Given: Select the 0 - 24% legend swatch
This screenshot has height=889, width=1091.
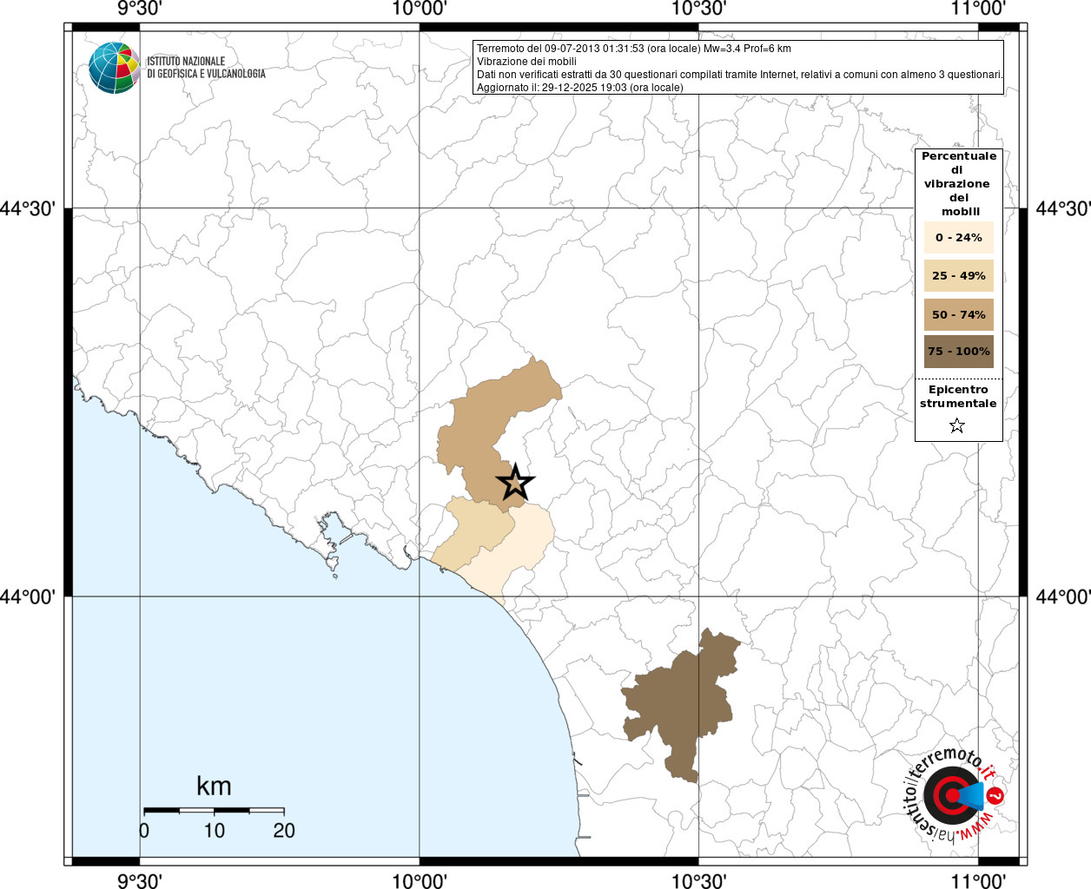Looking at the screenshot, I should pyautogui.click(x=958, y=237).
